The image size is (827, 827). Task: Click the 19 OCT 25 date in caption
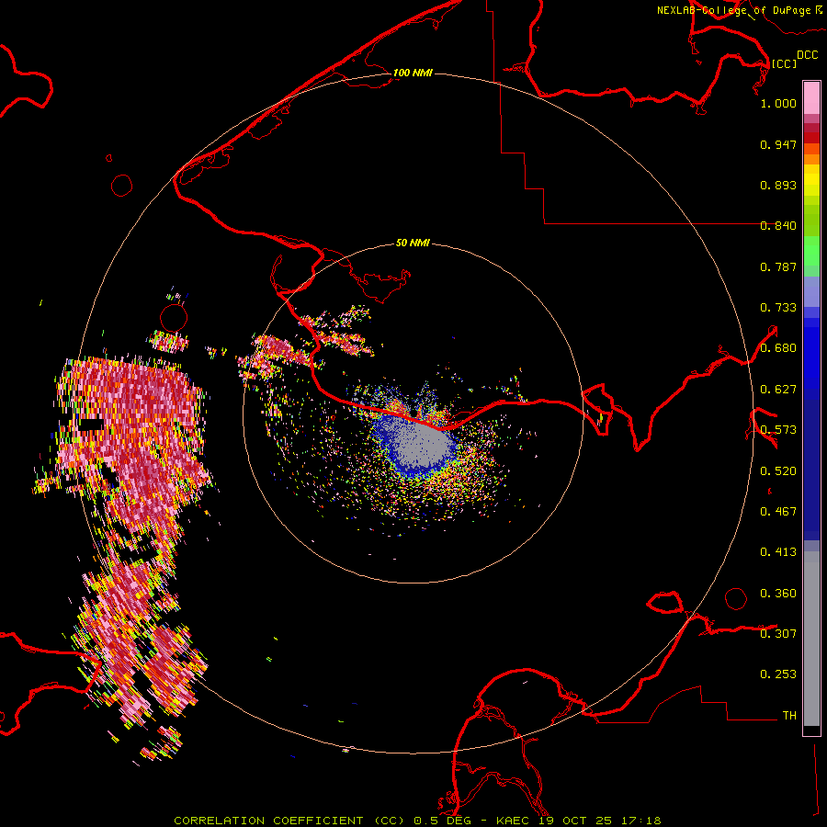pyautogui.click(x=575, y=821)
